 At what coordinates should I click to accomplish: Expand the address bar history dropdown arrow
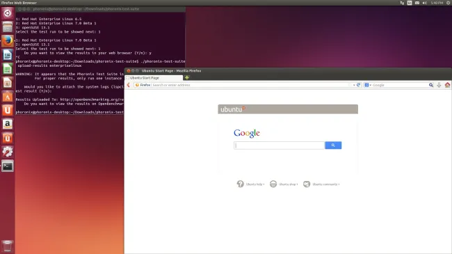[354, 85]
